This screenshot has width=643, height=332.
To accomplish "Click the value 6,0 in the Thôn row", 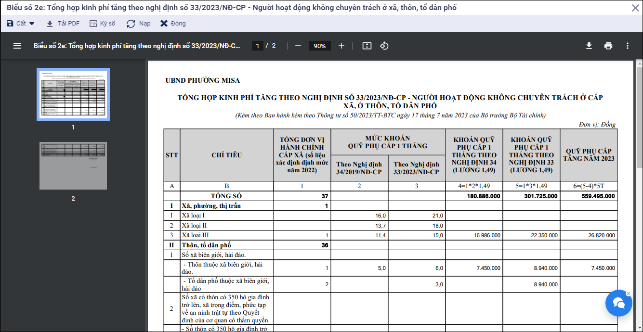I will (x=439, y=268).
